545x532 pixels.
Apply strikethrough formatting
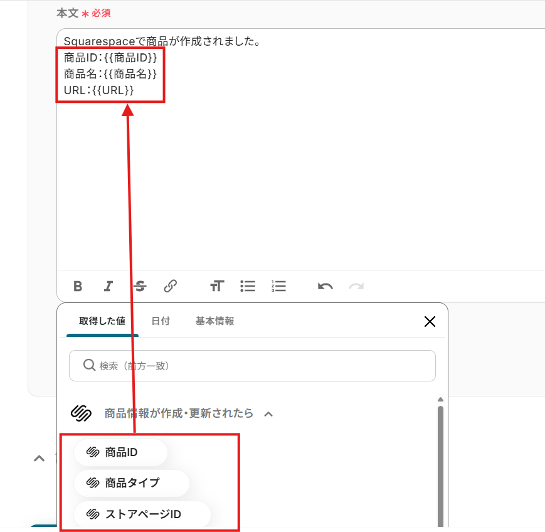click(x=140, y=286)
